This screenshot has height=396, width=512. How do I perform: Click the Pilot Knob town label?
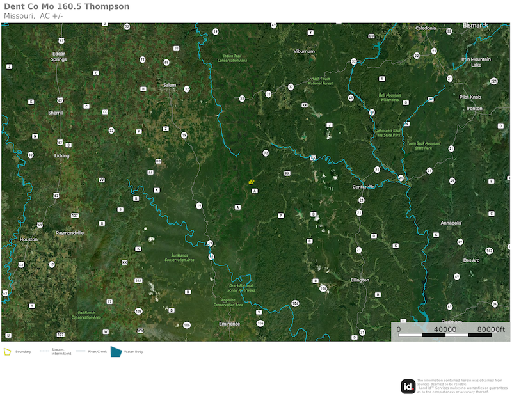[x=470, y=97]
